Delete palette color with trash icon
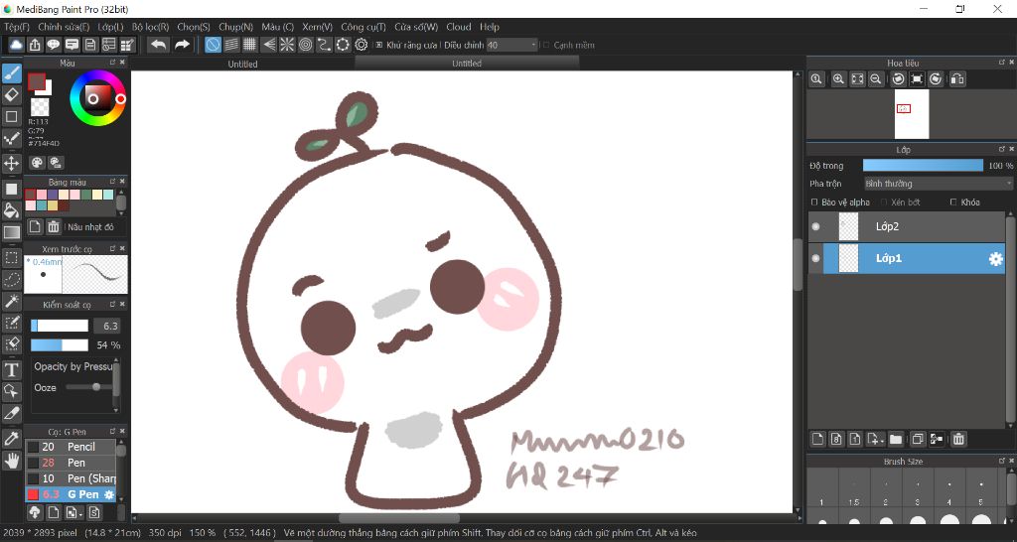The image size is (1017, 542). click(x=54, y=227)
